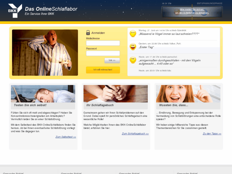Click the BKK logo icon
This screenshot has width=232, height=174.
pos(15,11)
